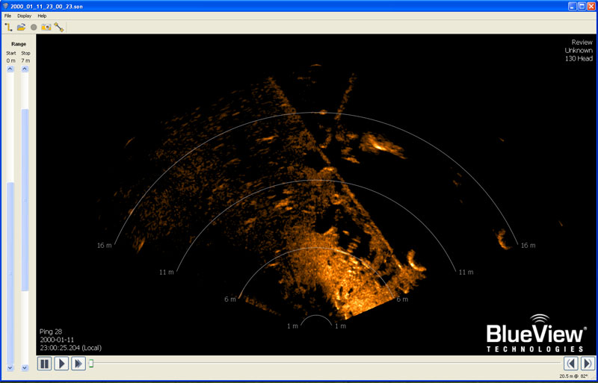Click the playback timeline slider handle
Screen dimensions: 598x383
coord(91,364)
